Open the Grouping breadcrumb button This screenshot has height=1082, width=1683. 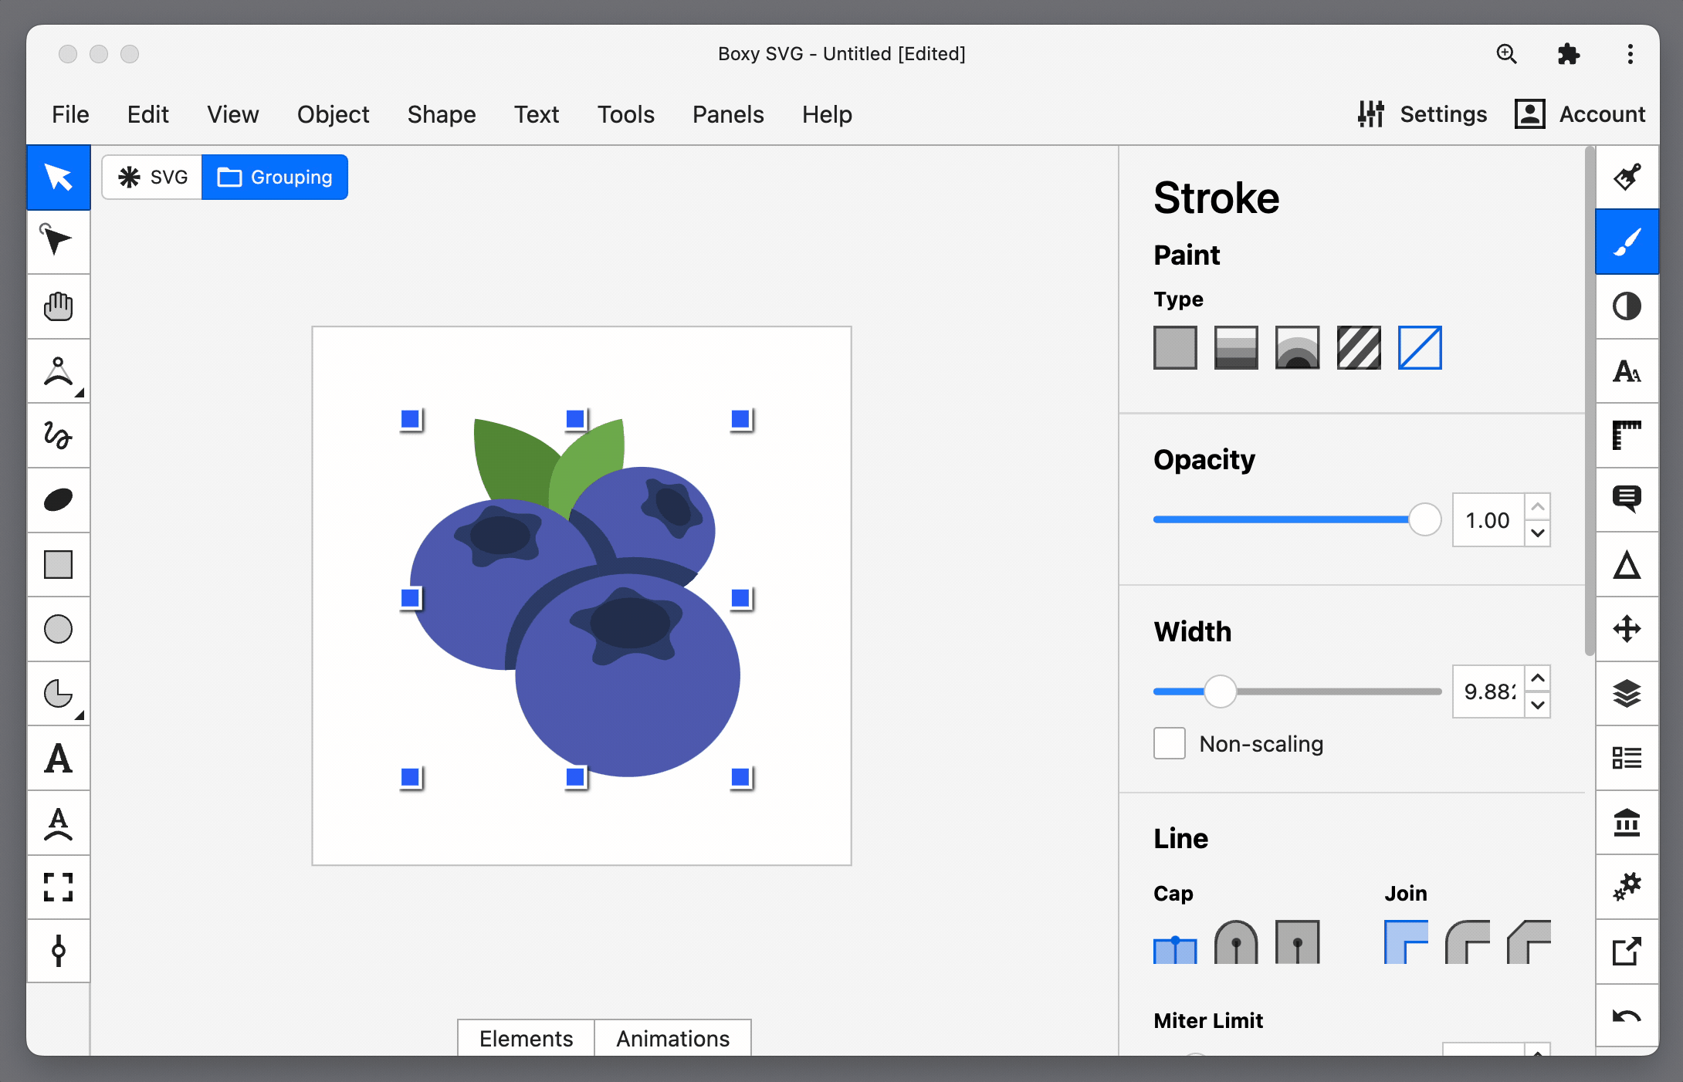275,177
